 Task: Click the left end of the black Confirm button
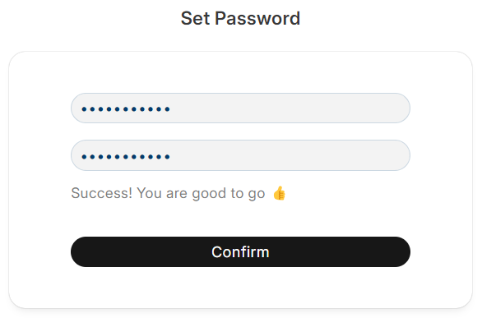click(83, 251)
